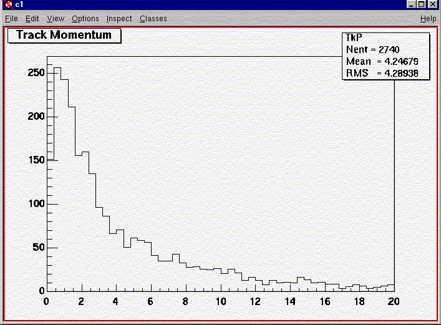Select the Track Momentum title box
Image resolution: width=441 pixels, height=325 pixels.
(64, 35)
